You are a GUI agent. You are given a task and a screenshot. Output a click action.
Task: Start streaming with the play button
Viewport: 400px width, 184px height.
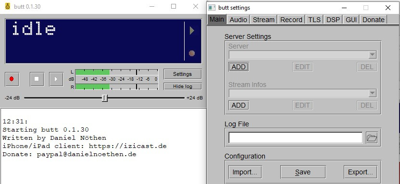(x=56, y=79)
